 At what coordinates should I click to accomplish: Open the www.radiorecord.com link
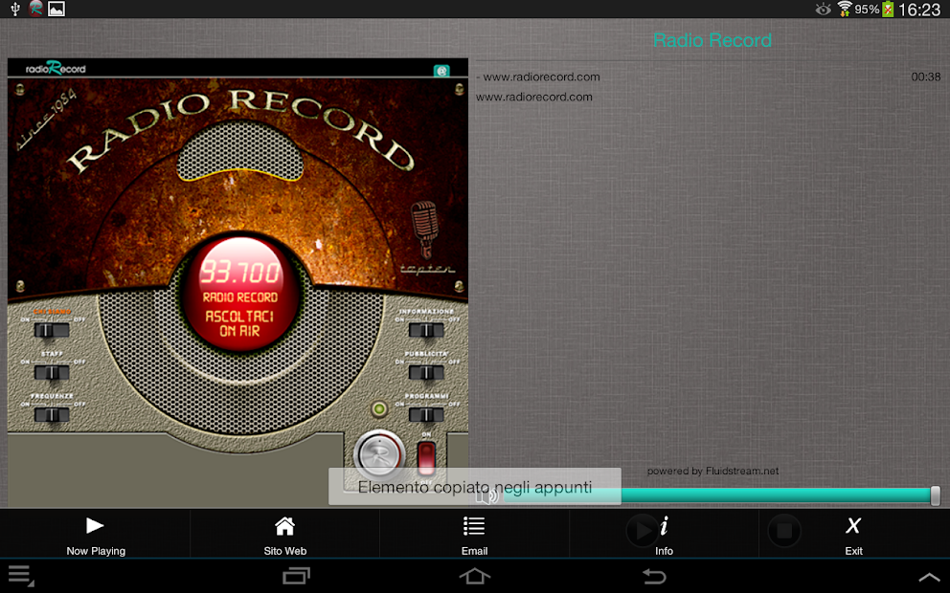[x=533, y=97]
